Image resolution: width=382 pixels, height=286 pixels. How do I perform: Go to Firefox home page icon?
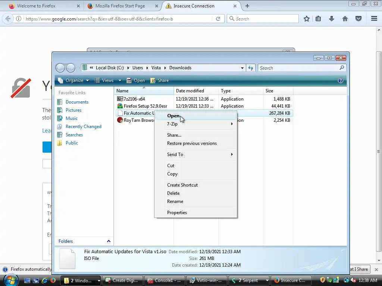tap(345, 19)
